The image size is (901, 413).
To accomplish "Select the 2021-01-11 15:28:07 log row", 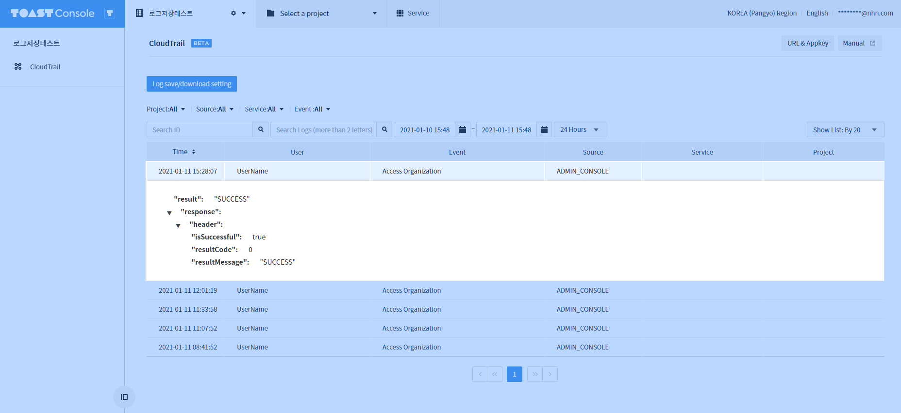I will click(515, 171).
